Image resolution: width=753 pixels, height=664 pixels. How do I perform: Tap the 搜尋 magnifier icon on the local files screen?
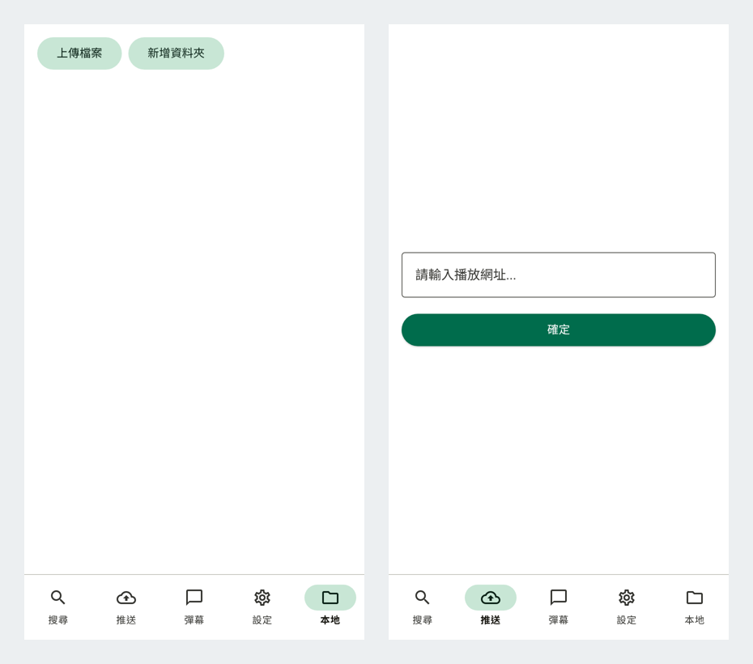57,598
